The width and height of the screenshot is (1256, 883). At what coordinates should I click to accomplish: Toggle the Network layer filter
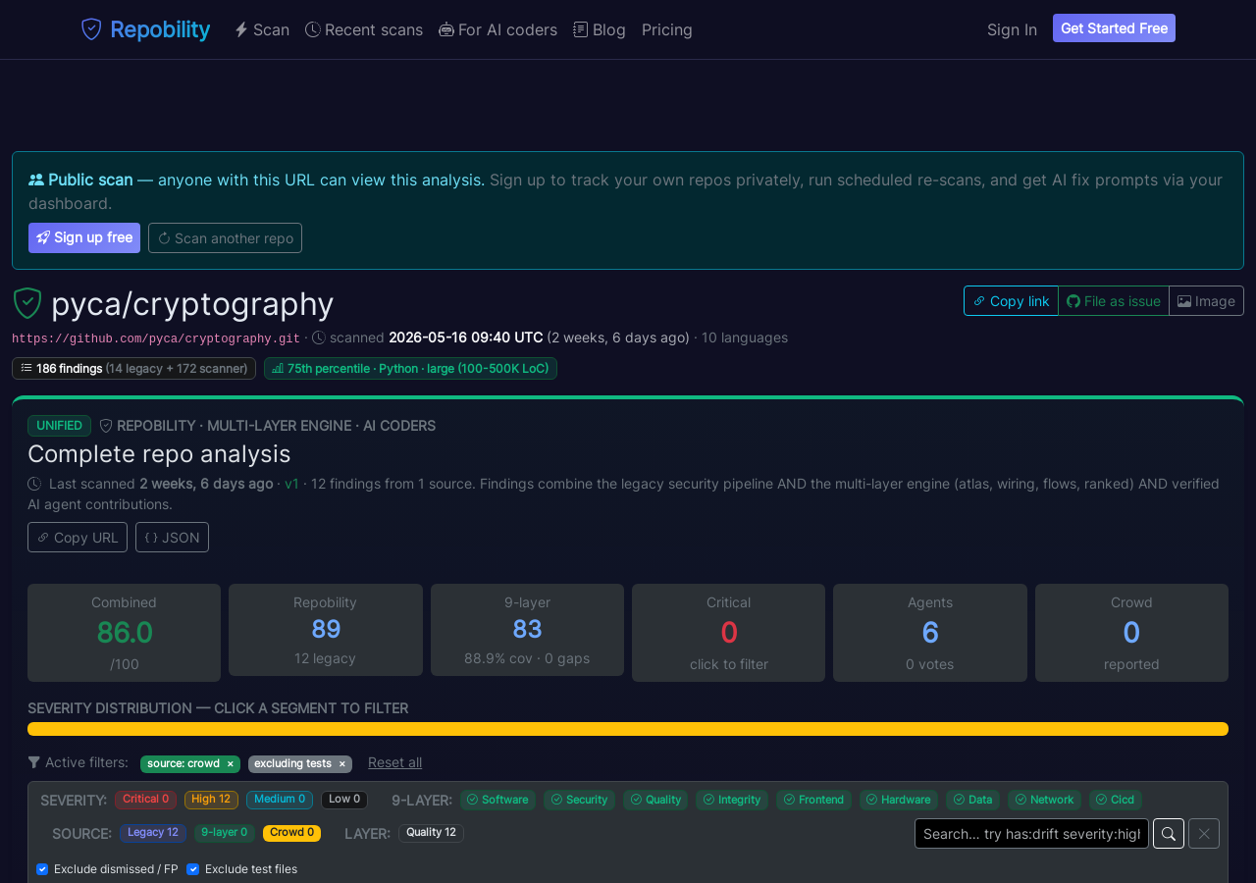pos(1044,800)
